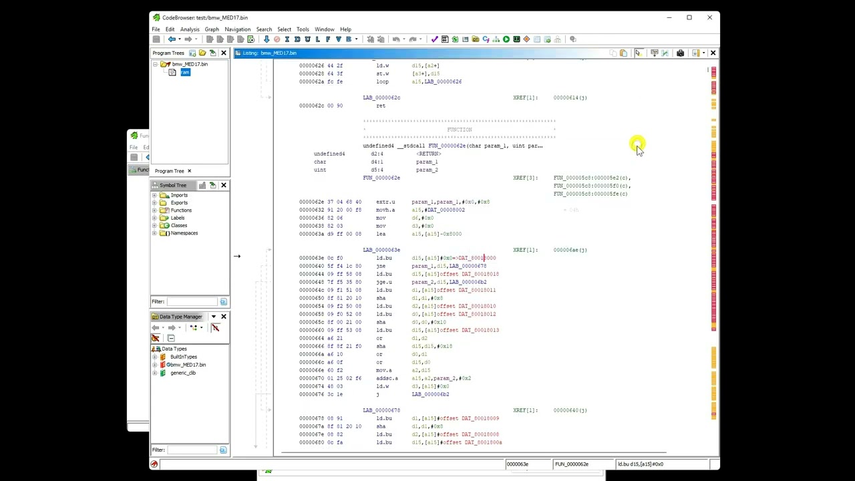855x481 pixels.
Task: Open the File menu
Action: [156, 29]
